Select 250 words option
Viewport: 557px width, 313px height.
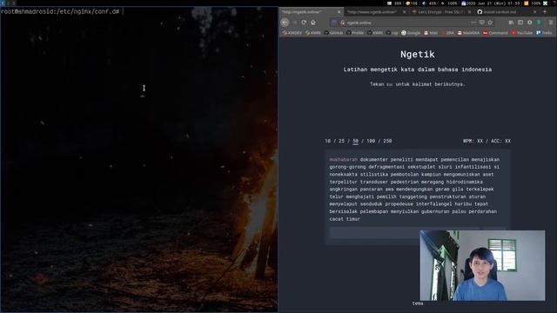pos(387,141)
